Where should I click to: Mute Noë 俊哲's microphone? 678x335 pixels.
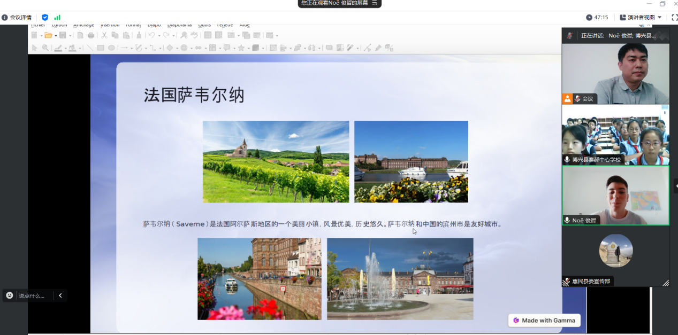coord(566,220)
